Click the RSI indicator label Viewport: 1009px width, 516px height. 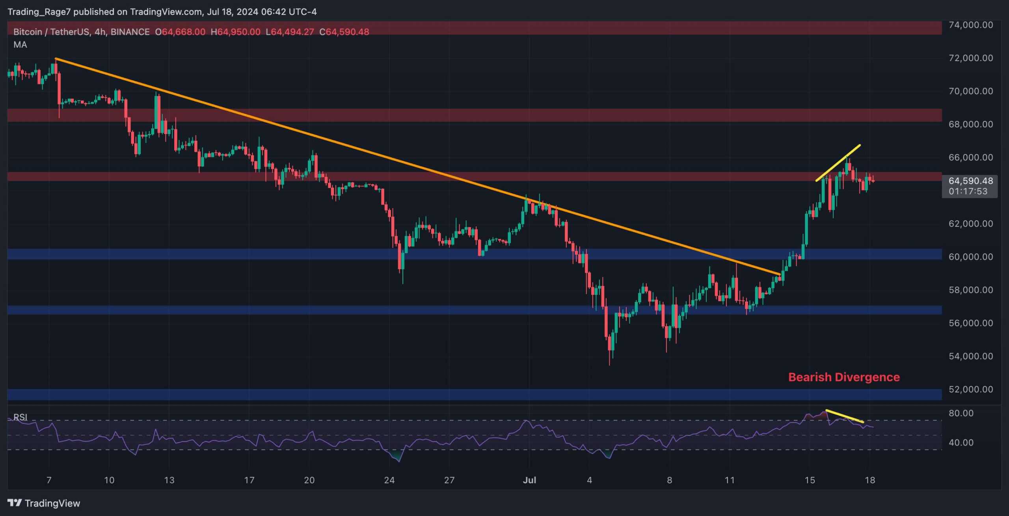pos(20,417)
